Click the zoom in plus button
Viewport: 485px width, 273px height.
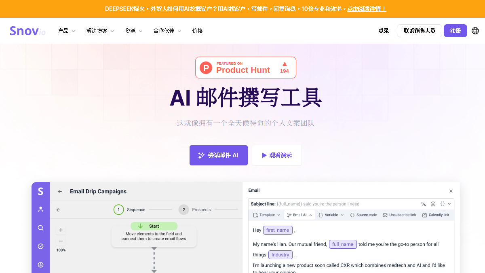coord(61,230)
